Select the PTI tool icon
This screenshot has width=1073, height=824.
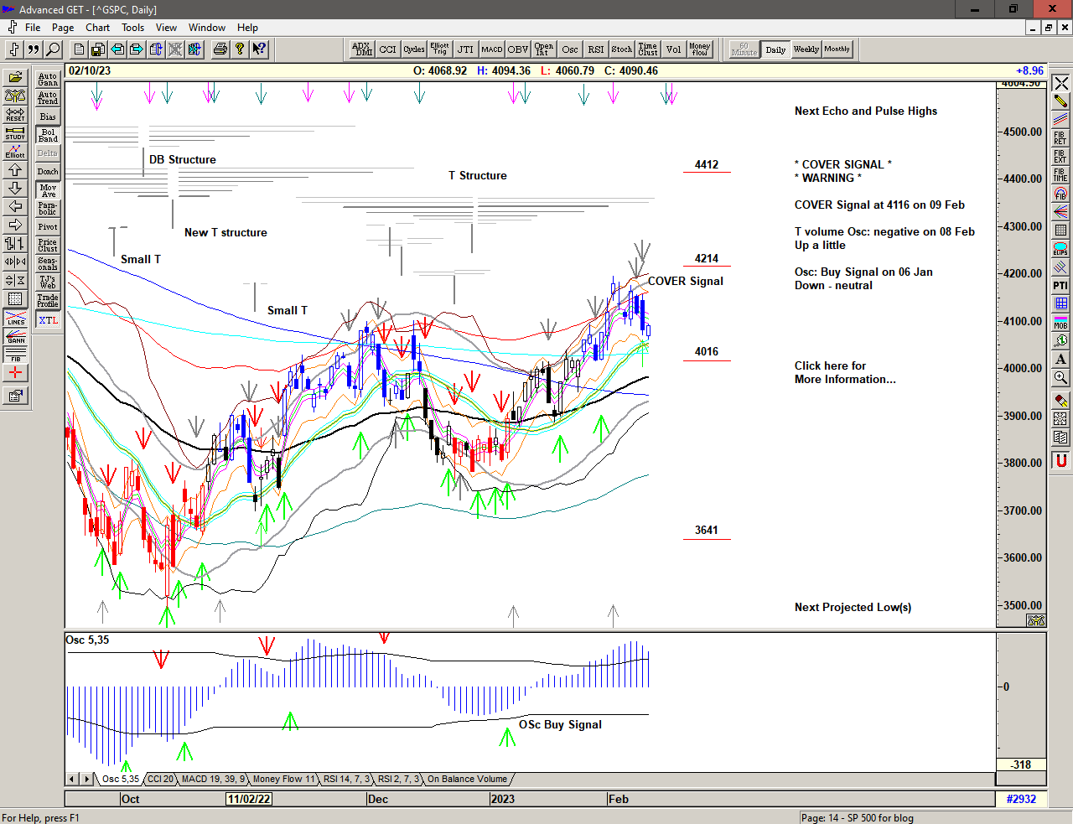(1060, 286)
